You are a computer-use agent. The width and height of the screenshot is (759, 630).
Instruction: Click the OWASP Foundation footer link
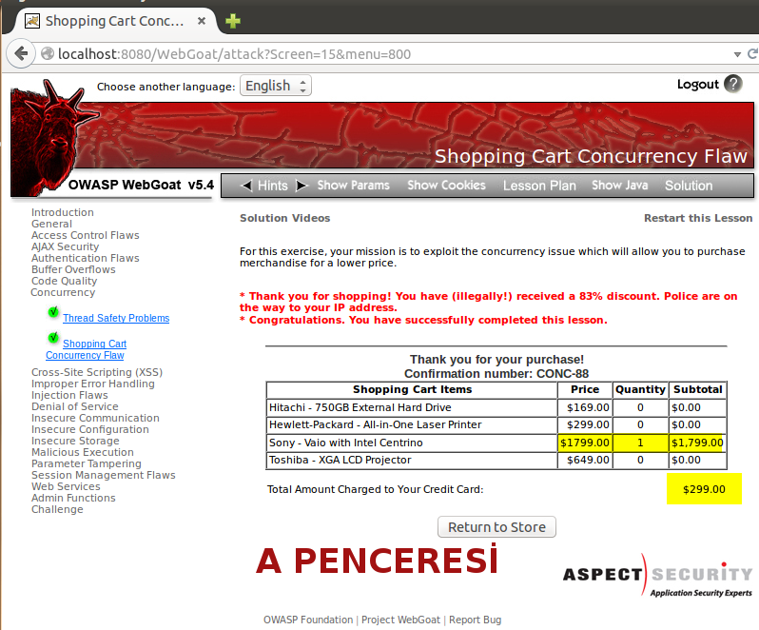click(308, 620)
